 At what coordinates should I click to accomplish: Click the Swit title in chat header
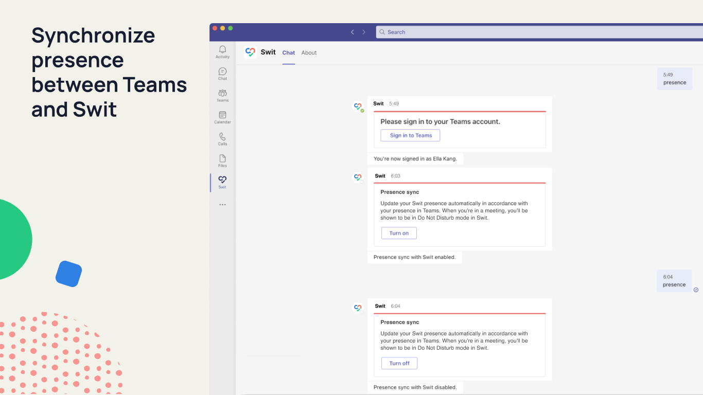(x=268, y=52)
